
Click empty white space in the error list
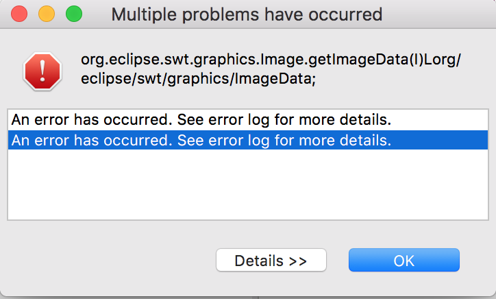248,184
